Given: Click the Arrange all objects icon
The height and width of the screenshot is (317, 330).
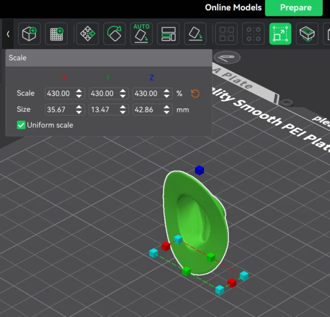Looking at the screenshot, I should click(168, 34).
